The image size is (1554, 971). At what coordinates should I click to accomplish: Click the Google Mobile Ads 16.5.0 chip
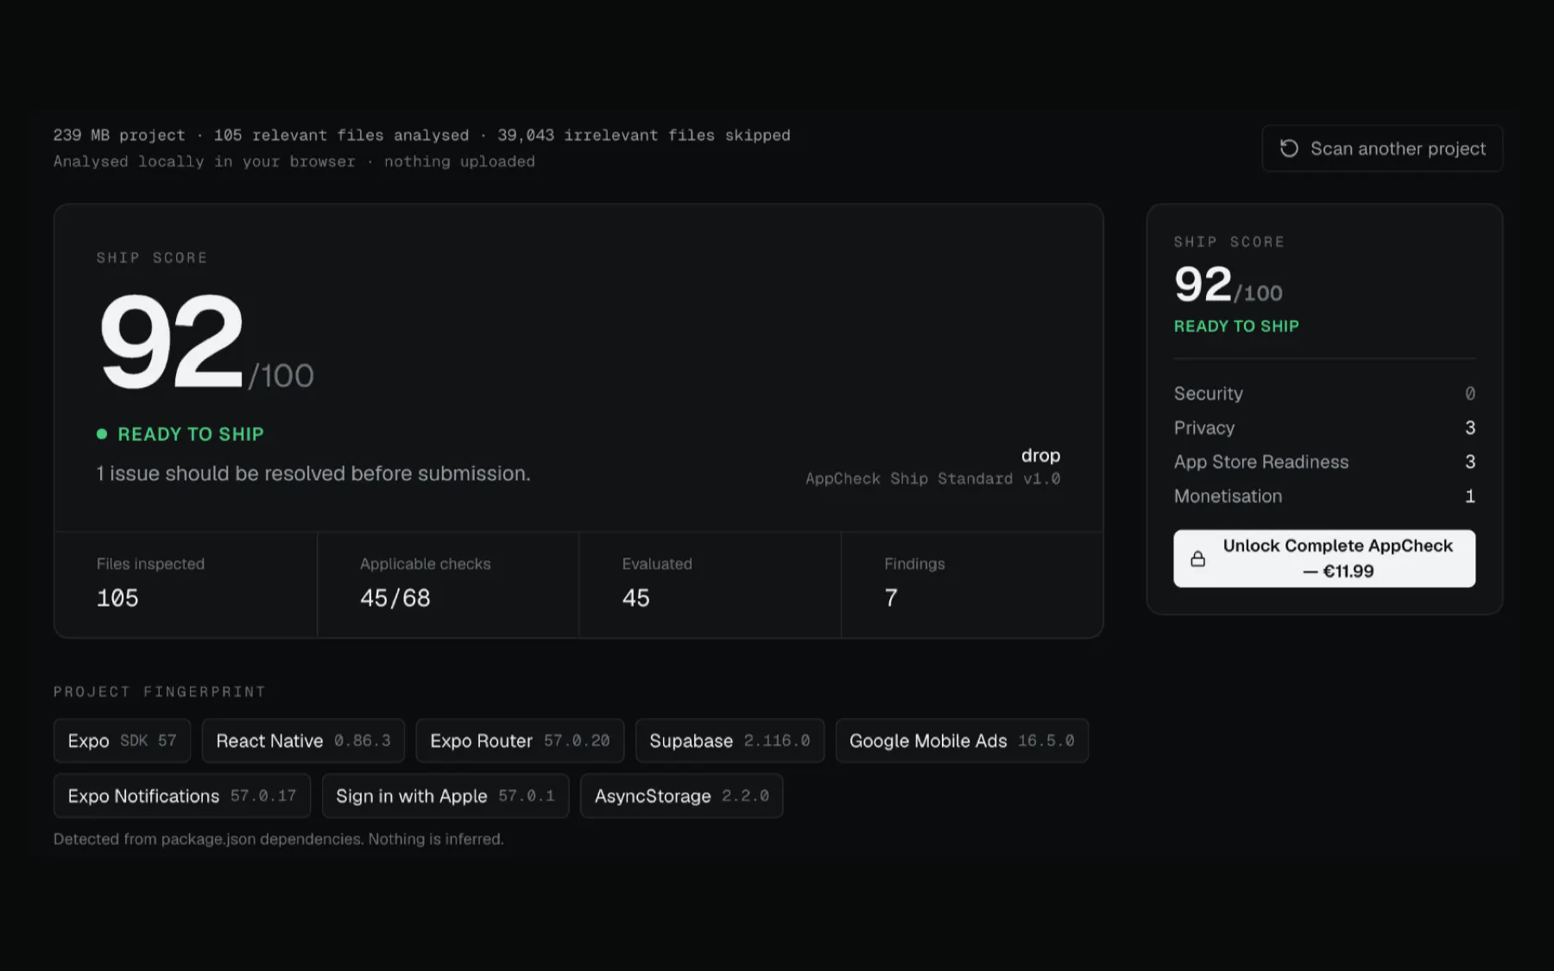(962, 741)
